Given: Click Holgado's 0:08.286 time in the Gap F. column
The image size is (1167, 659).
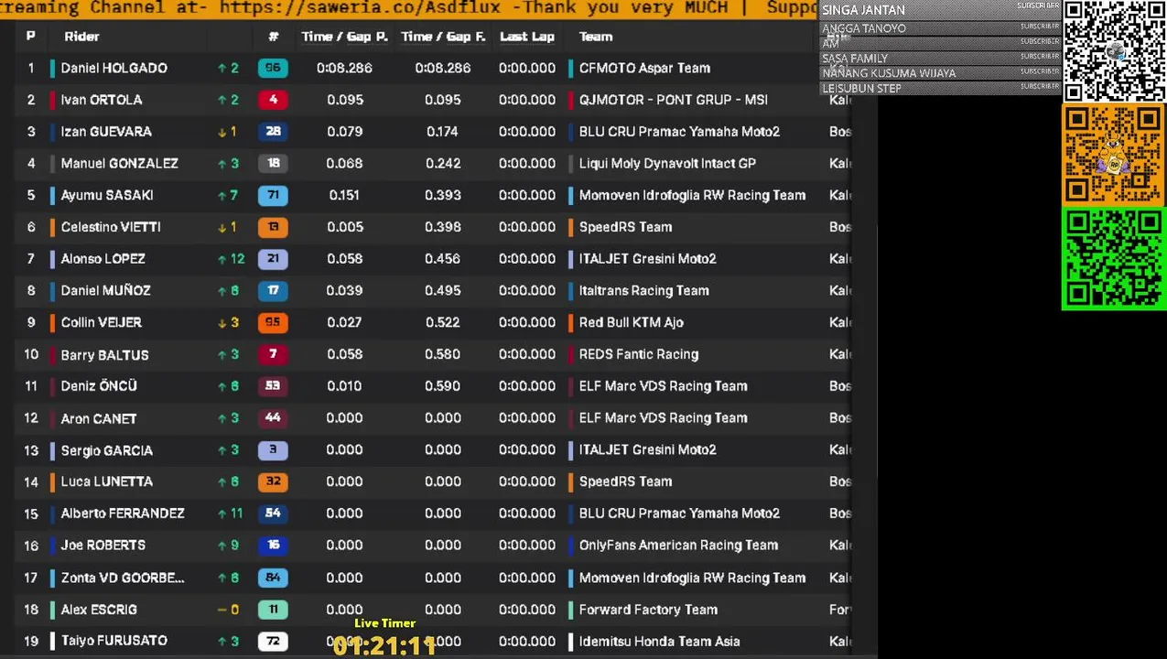Looking at the screenshot, I should (443, 68).
